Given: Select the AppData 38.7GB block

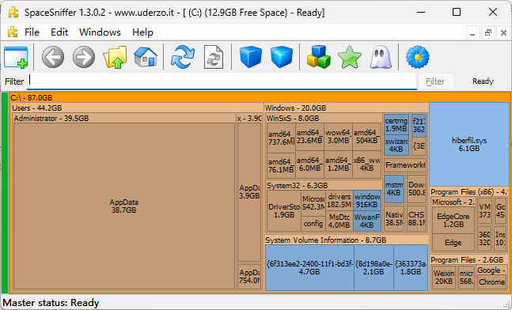Looking at the screenshot, I should tap(123, 206).
